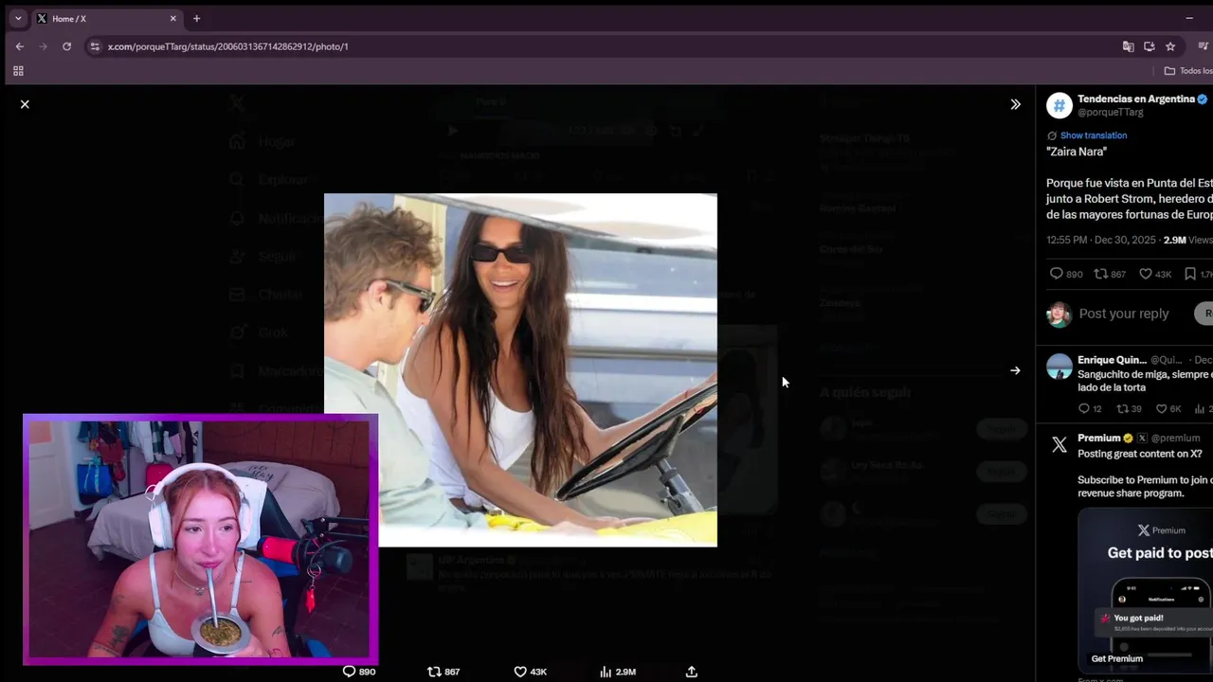The width and height of the screenshot is (1213, 682).
Task: Bookmark this page with the star icon
Action: (x=1170, y=46)
